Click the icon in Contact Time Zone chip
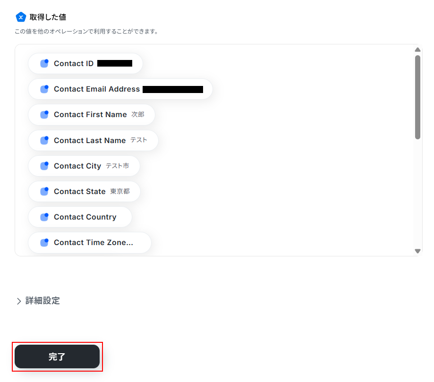The height and width of the screenshot is (382, 434). [x=44, y=243]
